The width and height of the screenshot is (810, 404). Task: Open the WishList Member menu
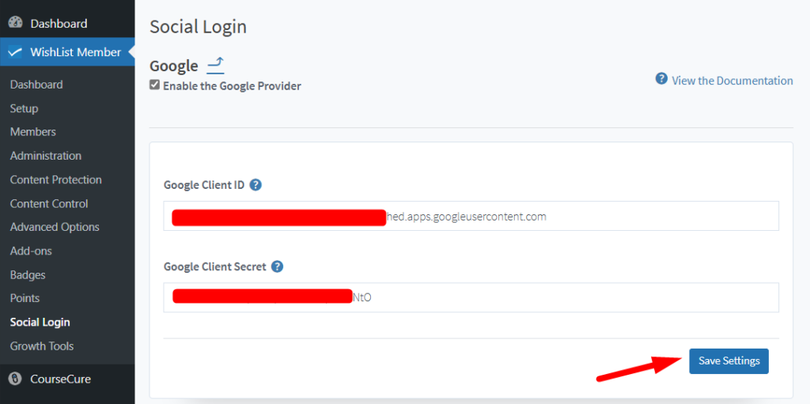tap(67, 52)
